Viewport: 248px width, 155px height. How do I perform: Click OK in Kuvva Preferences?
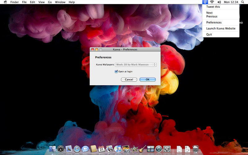pyautogui.click(x=148, y=79)
